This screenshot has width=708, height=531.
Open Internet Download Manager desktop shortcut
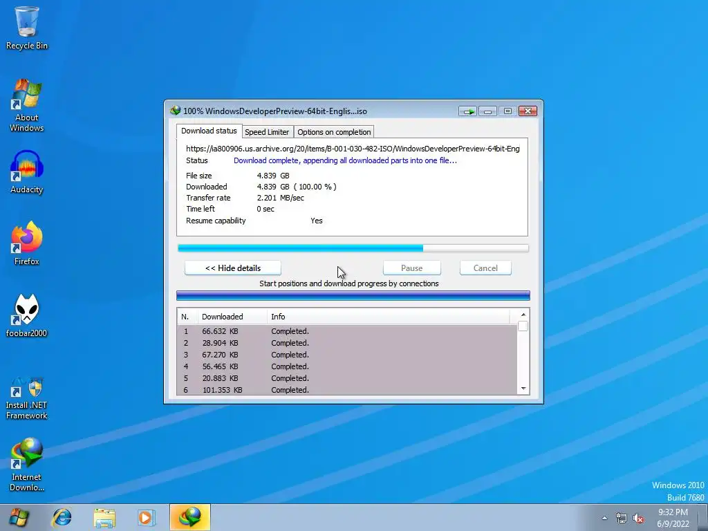(x=27, y=465)
